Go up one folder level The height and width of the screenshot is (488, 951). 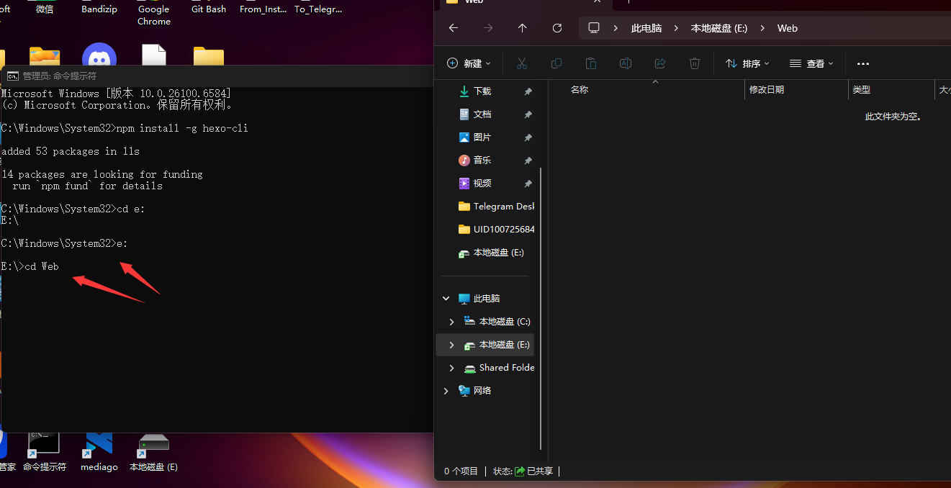pos(523,28)
